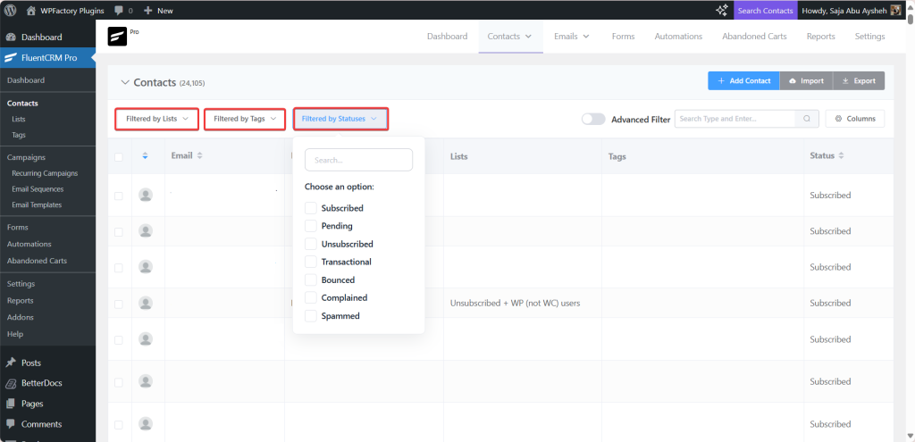
Task: Collapse the Contacts section chevron
Action: pos(124,82)
